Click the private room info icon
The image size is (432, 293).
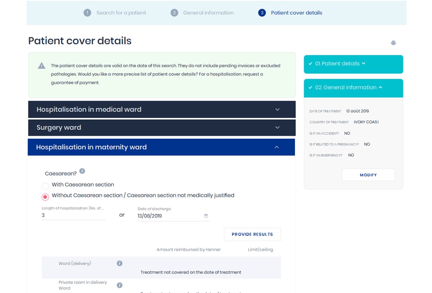tap(119, 285)
